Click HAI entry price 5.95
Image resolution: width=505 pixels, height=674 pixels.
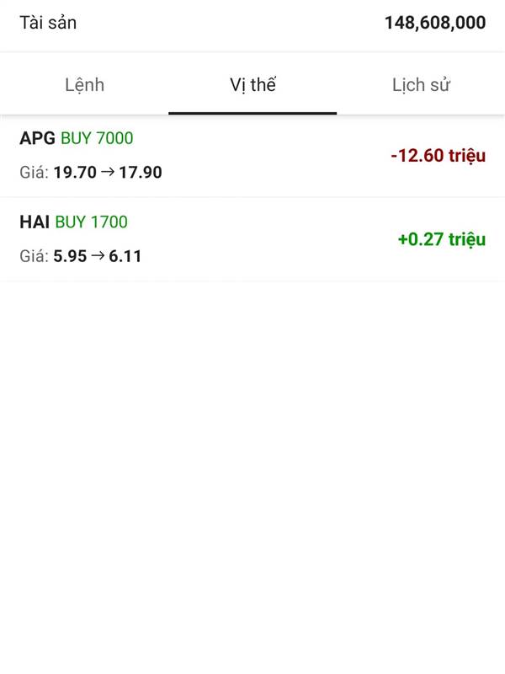(x=70, y=256)
